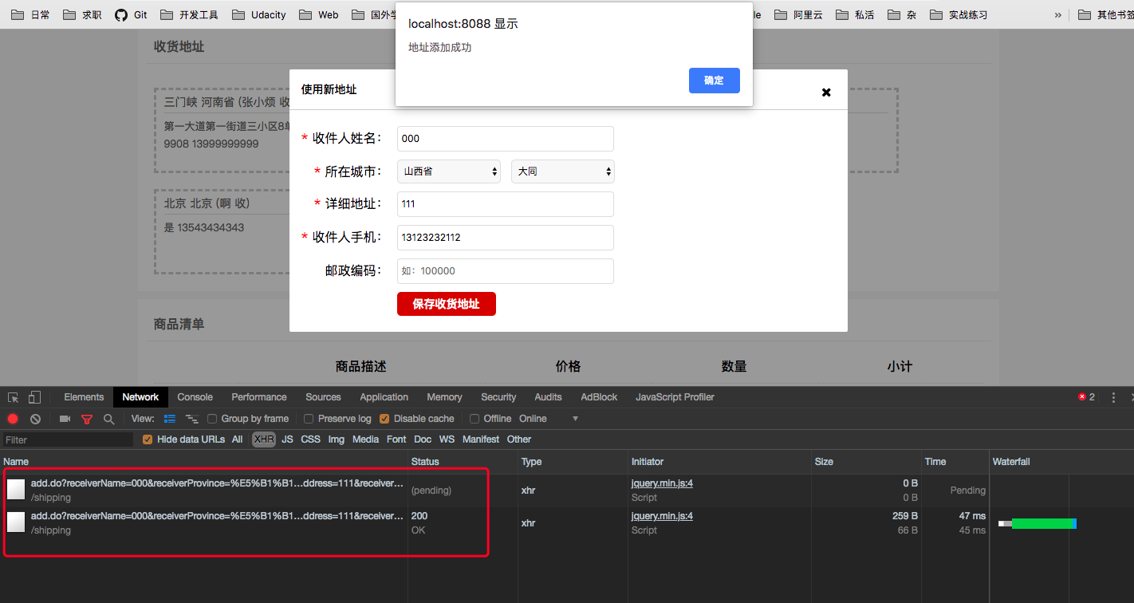
Task: Click the 保存收货地址 save button
Action: tap(446, 303)
